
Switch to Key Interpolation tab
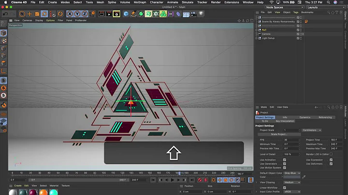(285, 121)
